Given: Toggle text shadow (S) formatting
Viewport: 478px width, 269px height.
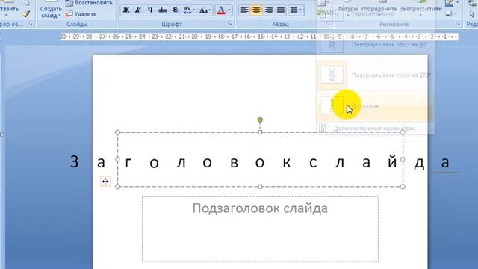Looking at the screenshot, I should (175, 10).
